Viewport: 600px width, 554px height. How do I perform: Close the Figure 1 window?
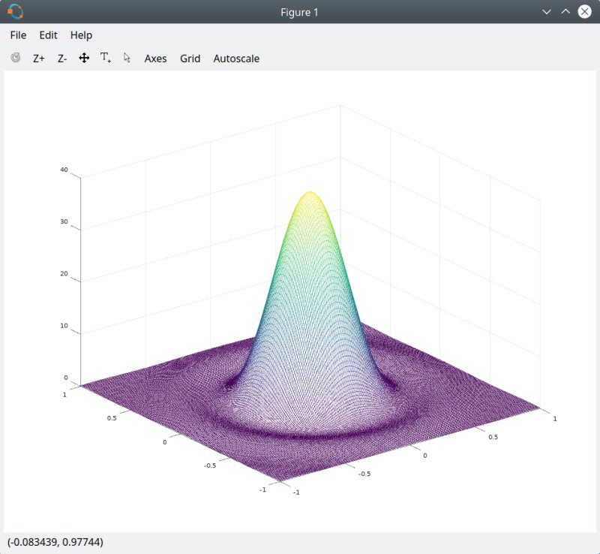point(585,12)
